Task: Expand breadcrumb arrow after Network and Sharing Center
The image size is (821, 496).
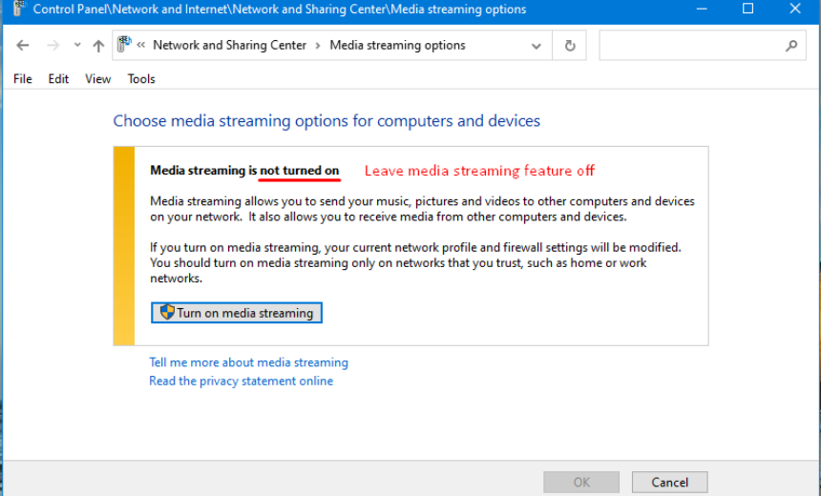Action: point(318,46)
